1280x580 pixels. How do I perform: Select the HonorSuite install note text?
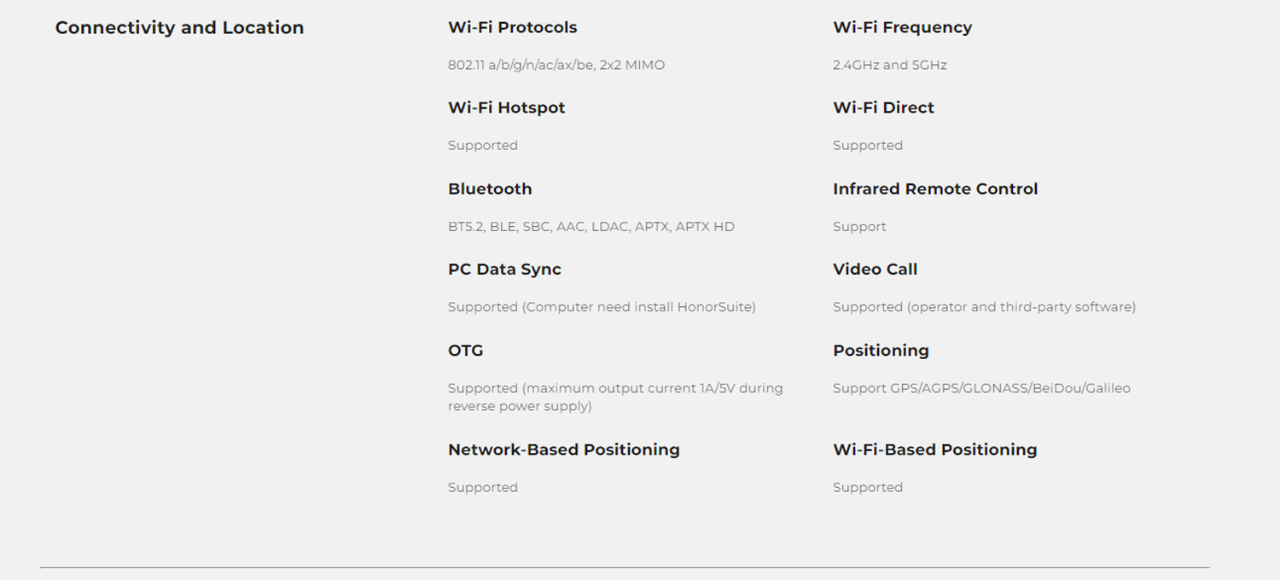pyautogui.click(x=602, y=307)
